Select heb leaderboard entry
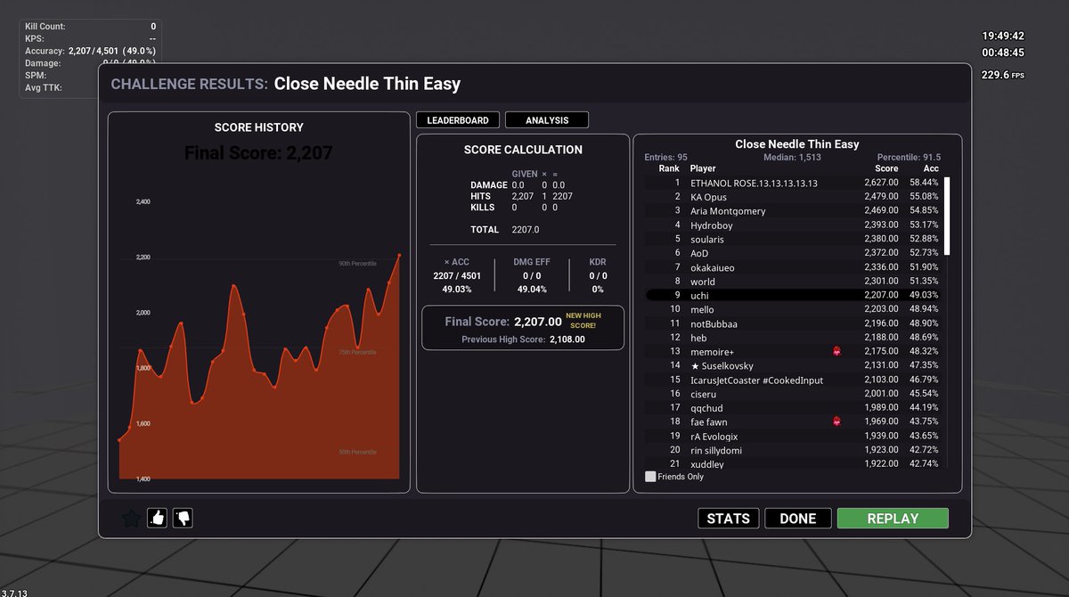This screenshot has height=597, width=1069. (793, 338)
